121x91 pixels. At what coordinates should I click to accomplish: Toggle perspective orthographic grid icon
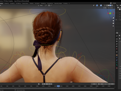(x=113, y=26)
